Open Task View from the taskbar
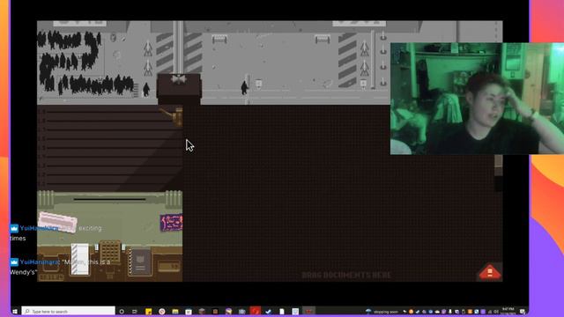This screenshot has height=317, width=564. click(135, 311)
